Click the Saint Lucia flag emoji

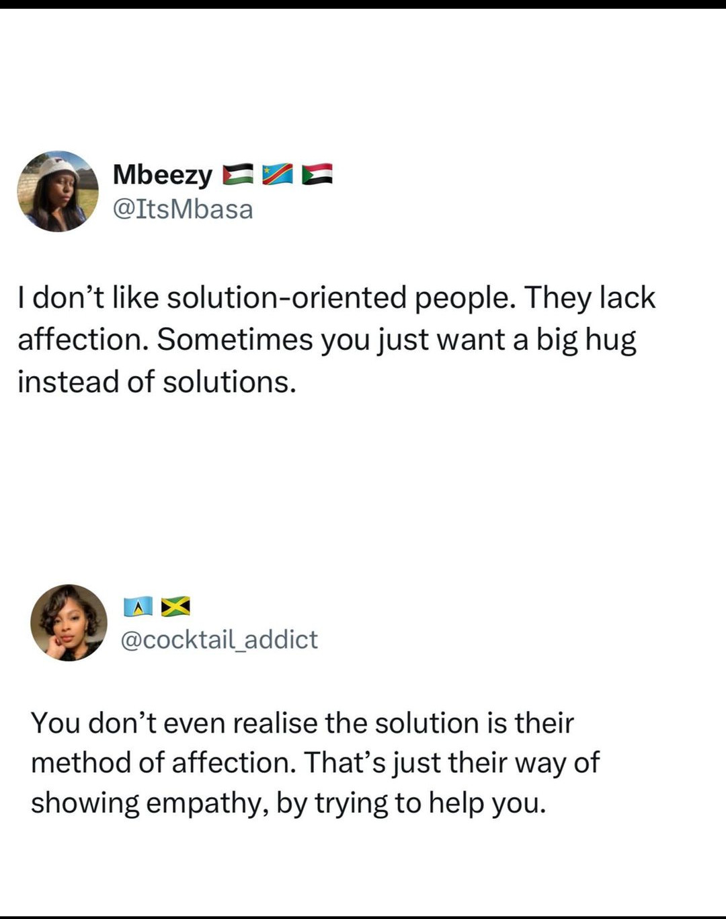coord(138,607)
